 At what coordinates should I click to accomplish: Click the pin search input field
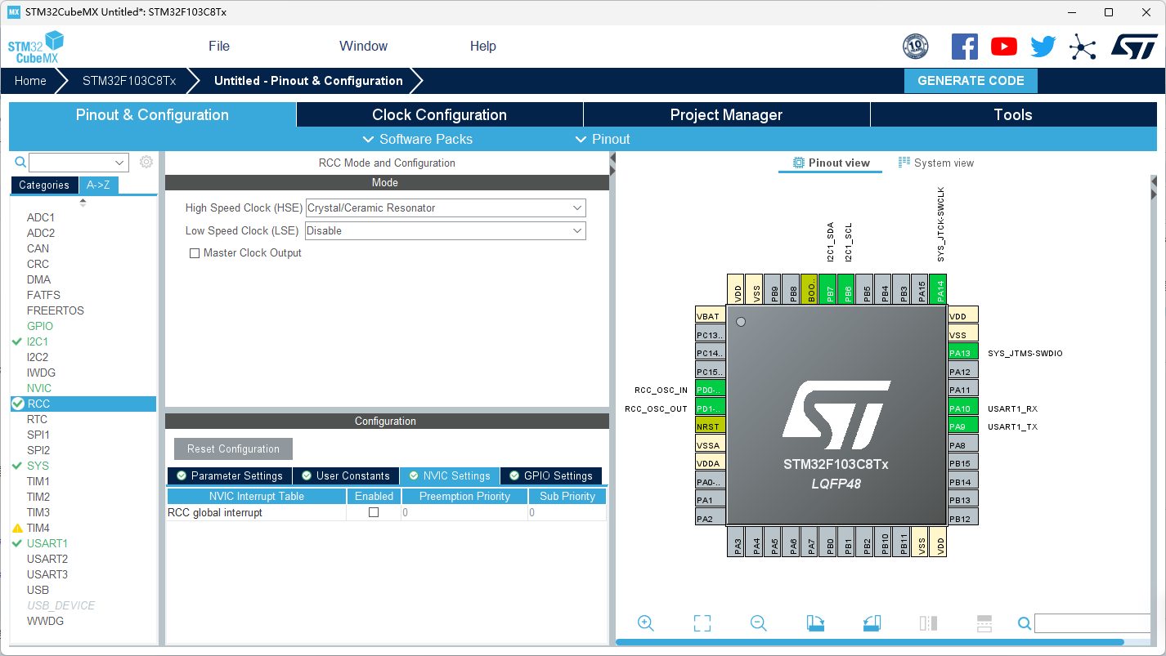[x=1092, y=623]
